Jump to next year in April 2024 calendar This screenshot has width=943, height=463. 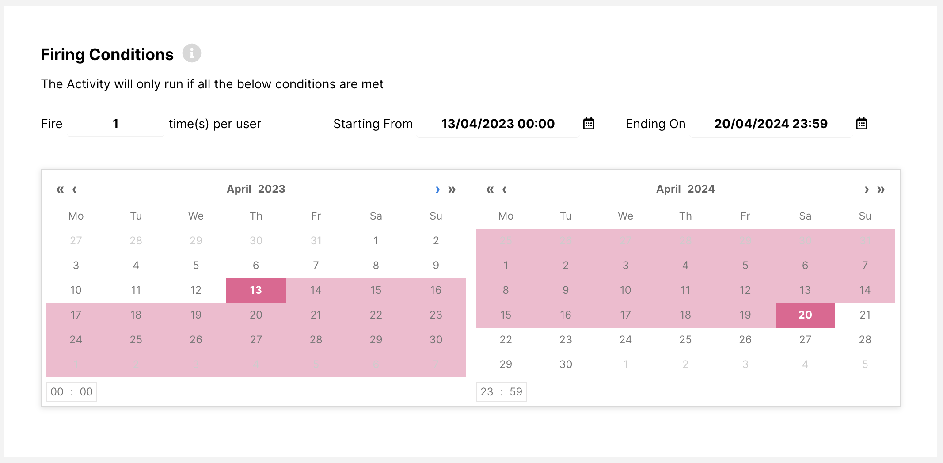click(x=881, y=190)
